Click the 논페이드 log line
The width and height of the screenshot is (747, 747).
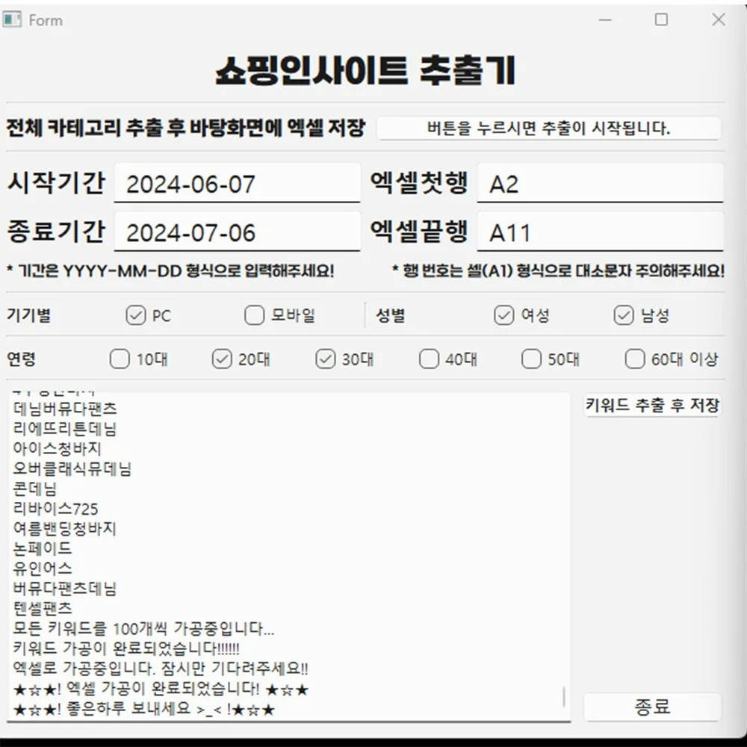point(43,549)
